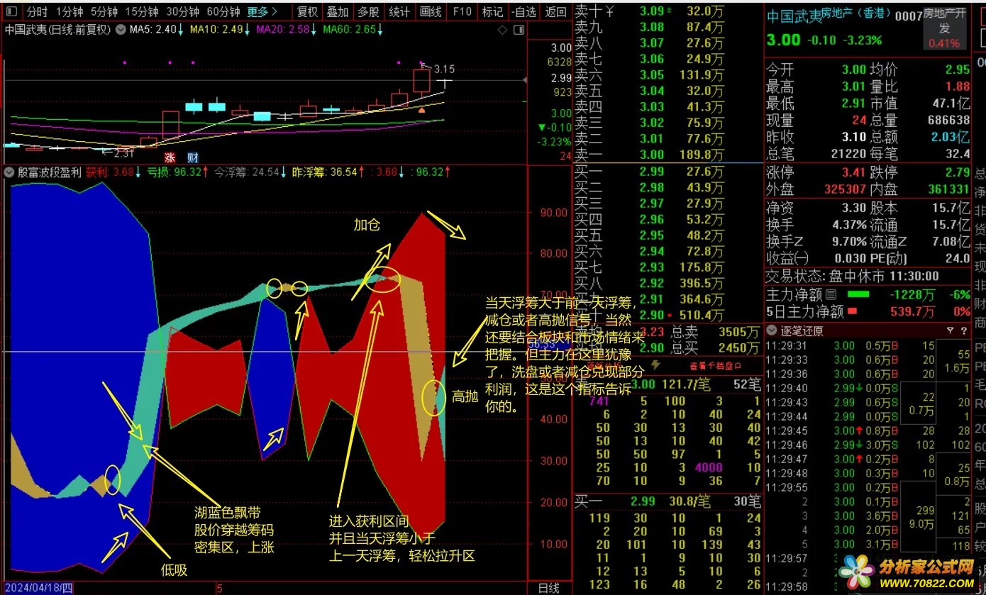Screen dimensions: 986x595
Task: Click the orange triangle marker on the chart
Action: tap(422, 110)
